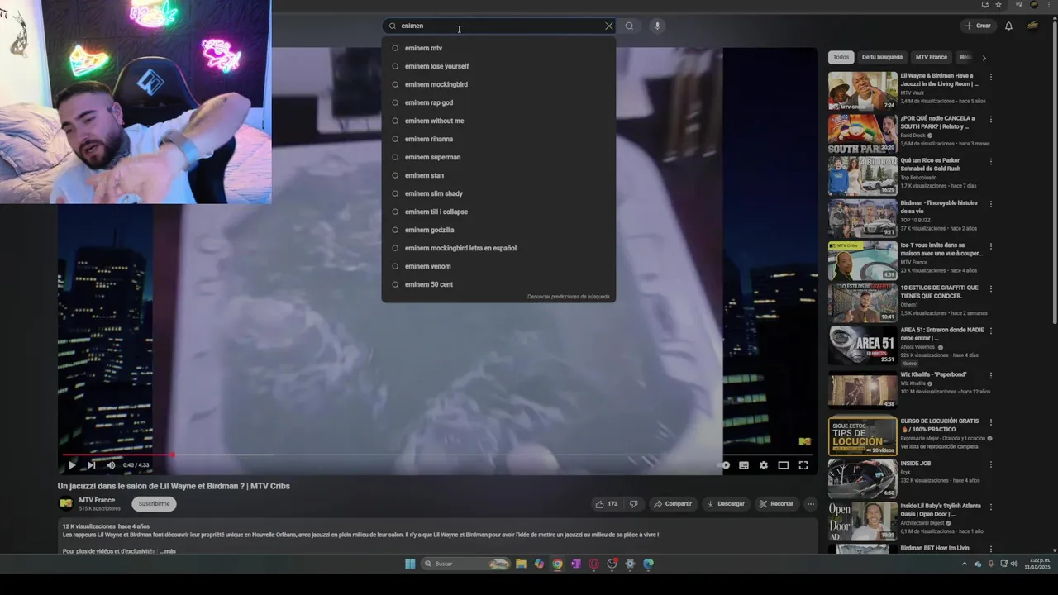Open the South Park video thumbnail
This screenshot has height=595, width=1058.
click(862, 133)
